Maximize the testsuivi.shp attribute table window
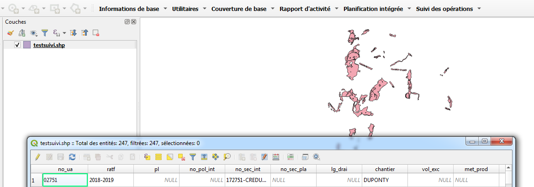The width and height of the screenshot is (534, 187). [x=485, y=141]
